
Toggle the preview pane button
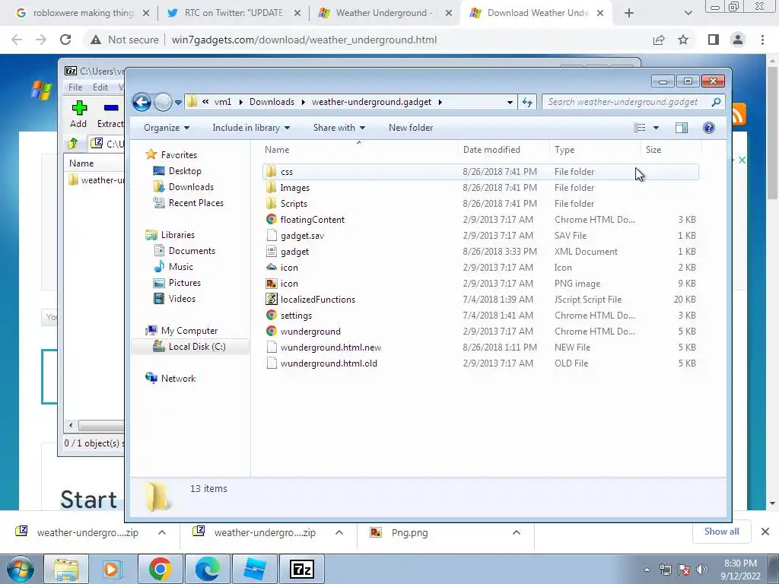point(682,128)
